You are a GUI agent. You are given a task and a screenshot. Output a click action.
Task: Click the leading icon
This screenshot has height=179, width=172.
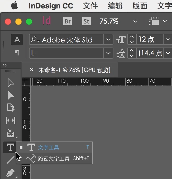tap(121, 53)
